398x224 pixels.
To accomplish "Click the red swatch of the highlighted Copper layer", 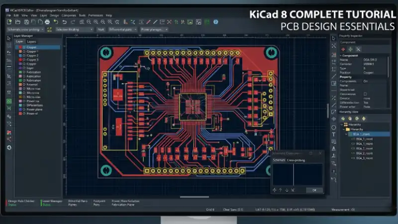I will (20, 47).
